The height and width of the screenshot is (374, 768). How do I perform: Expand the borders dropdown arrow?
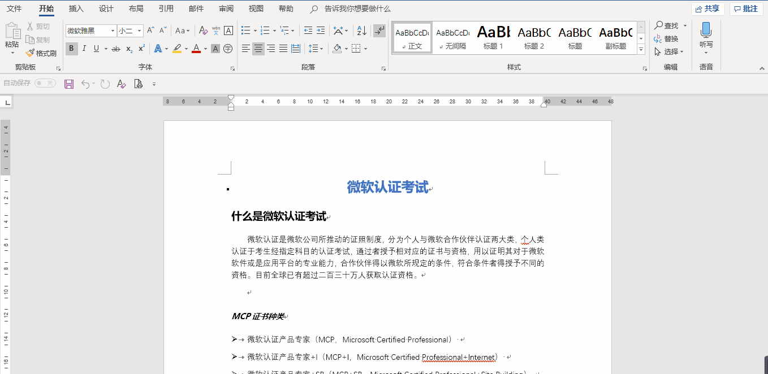coord(365,49)
